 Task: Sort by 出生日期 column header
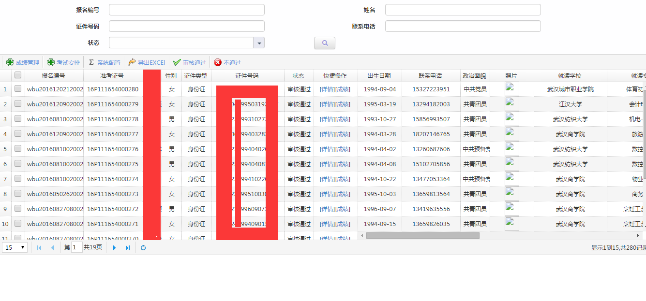click(x=379, y=76)
